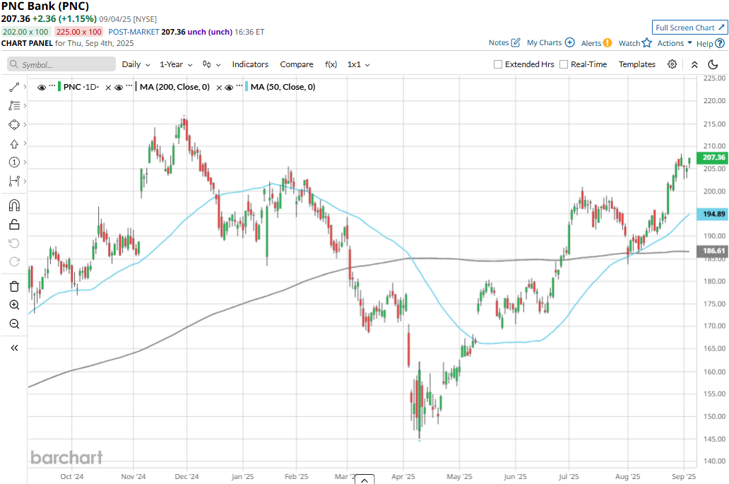Click the MA (50, Close, 0) legend label
This screenshot has height=484, width=729.
283,86
